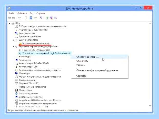Viewport: 159px width, 119px height.
Task: Open the Справка menu
Action: tap(41, 13)
